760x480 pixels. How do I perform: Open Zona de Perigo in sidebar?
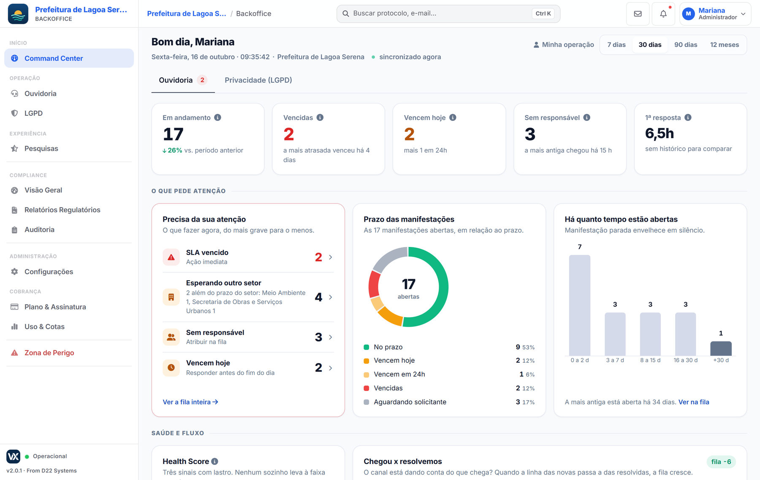pos(69,353)
